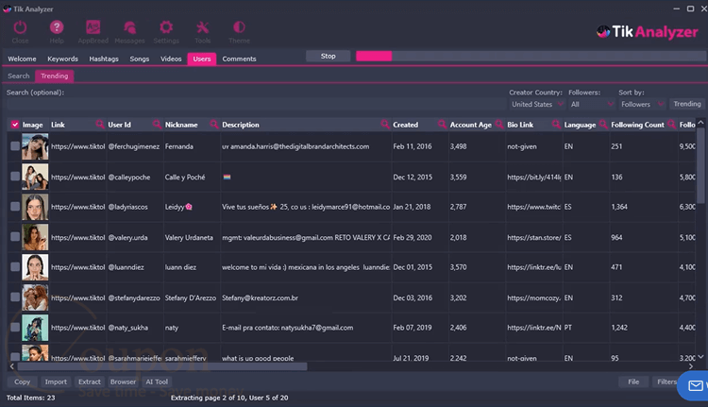Image resolution: width=708 pixels, height=407 pixels.
Task: Open the Creator Country dropdown
Action: tap(536, 104)
